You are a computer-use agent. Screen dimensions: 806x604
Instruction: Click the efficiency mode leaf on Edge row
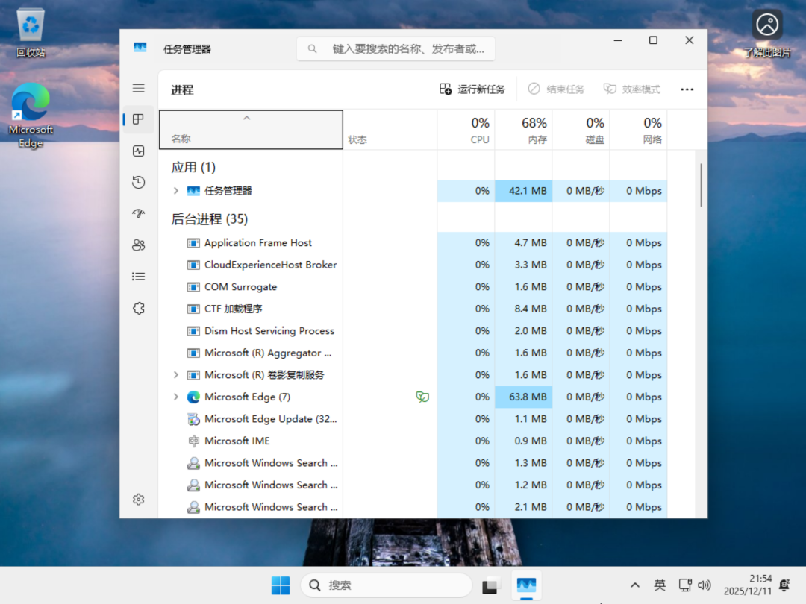pos(422,397)
